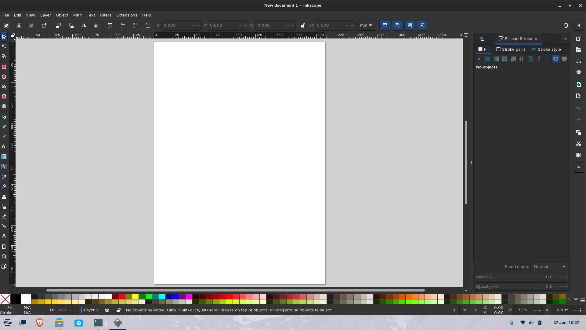Select the Star and polygon tool
Image resolution: width=586 pixels, height=330 pixels.
click(x=4, y=87)
